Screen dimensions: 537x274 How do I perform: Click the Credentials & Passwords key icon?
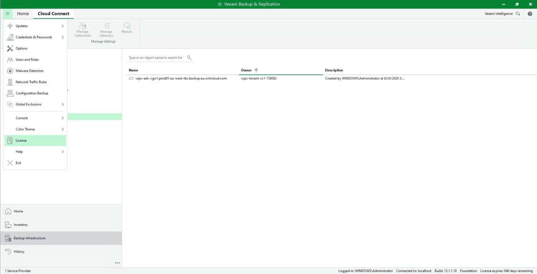point(10,37)
